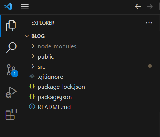Image resolution: width=160 pixels, height=137 pixels.
Task: Open the Search view
Action: 11,48
